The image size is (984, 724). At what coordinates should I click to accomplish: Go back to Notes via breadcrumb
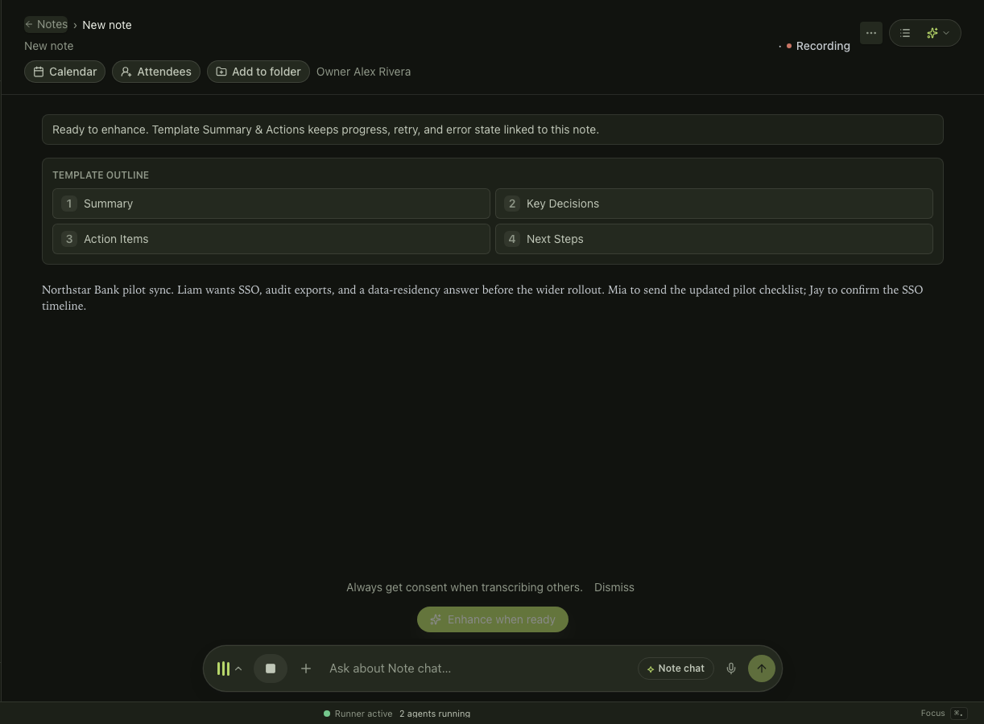(46, 24)
